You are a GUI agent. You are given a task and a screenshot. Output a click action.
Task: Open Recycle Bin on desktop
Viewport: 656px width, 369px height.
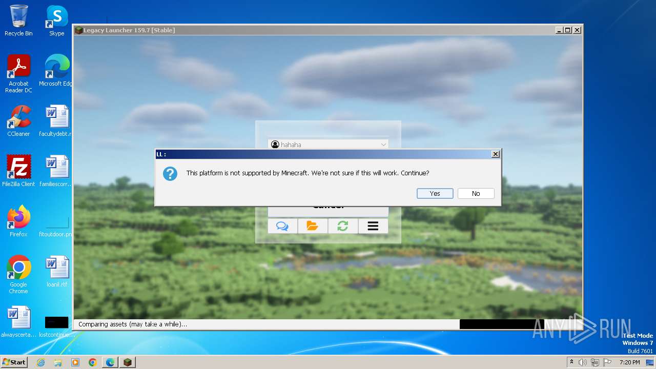pyautogui.click(x=18, y=21)
